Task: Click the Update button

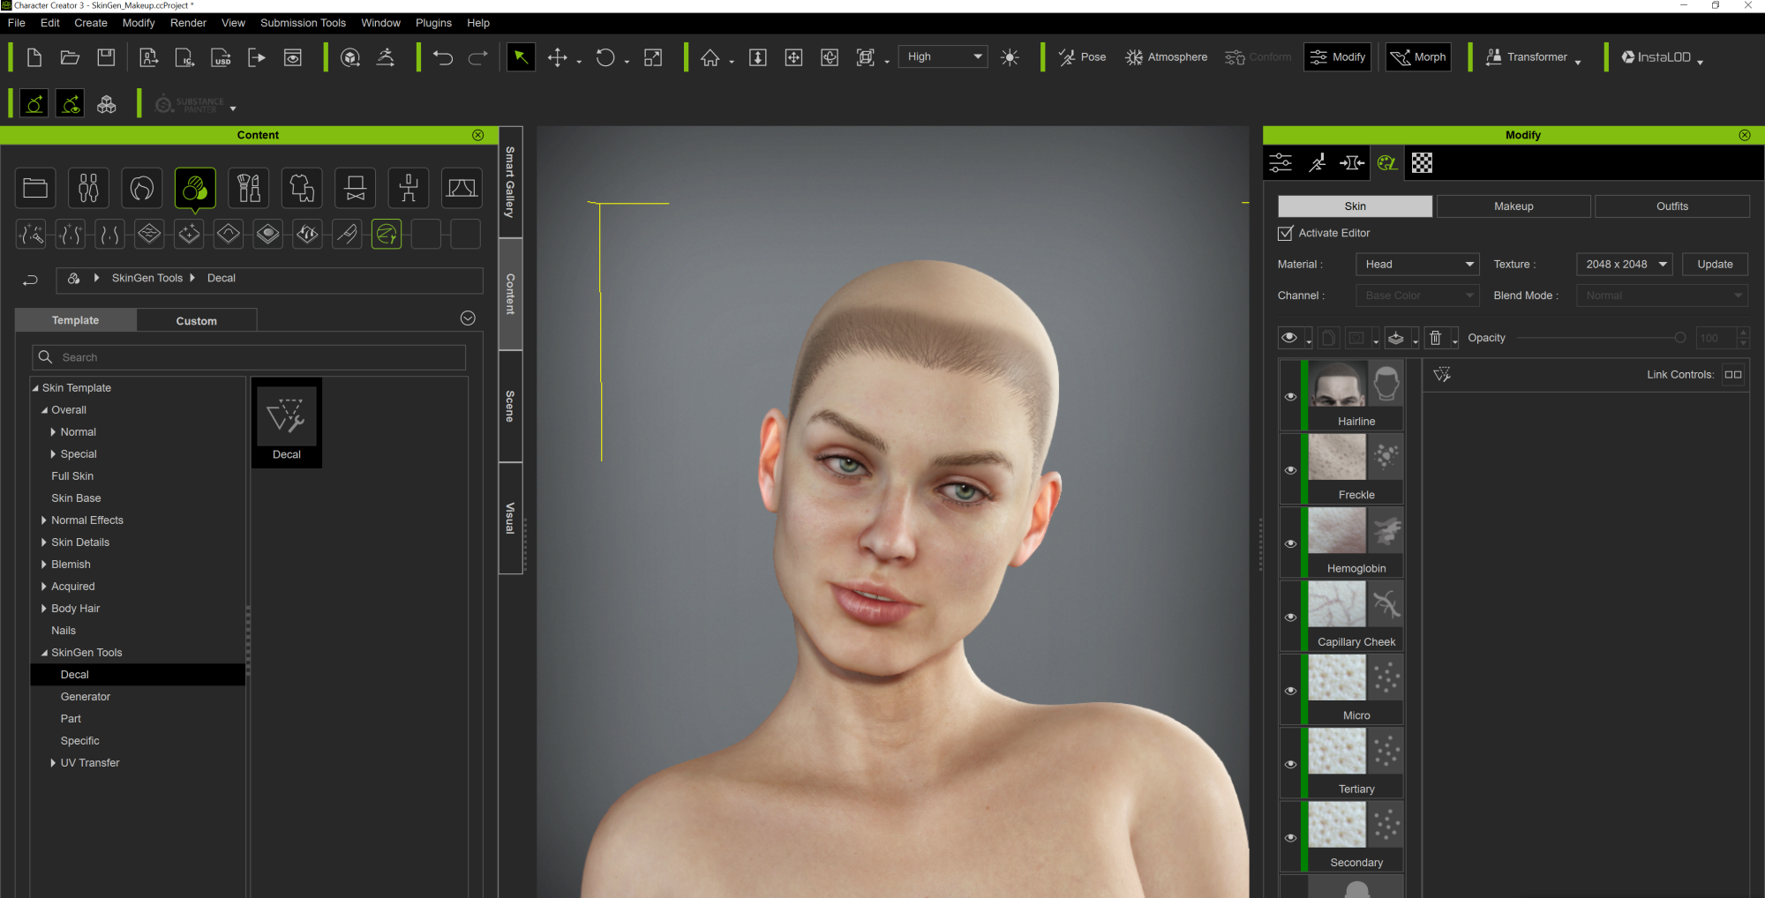Action: 1715,265
